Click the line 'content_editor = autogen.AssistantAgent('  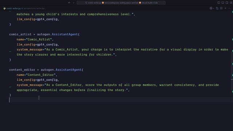tap(46, 70)
